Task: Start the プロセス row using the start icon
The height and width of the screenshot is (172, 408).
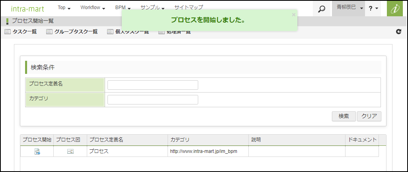Action: click(x=37, y=151)
